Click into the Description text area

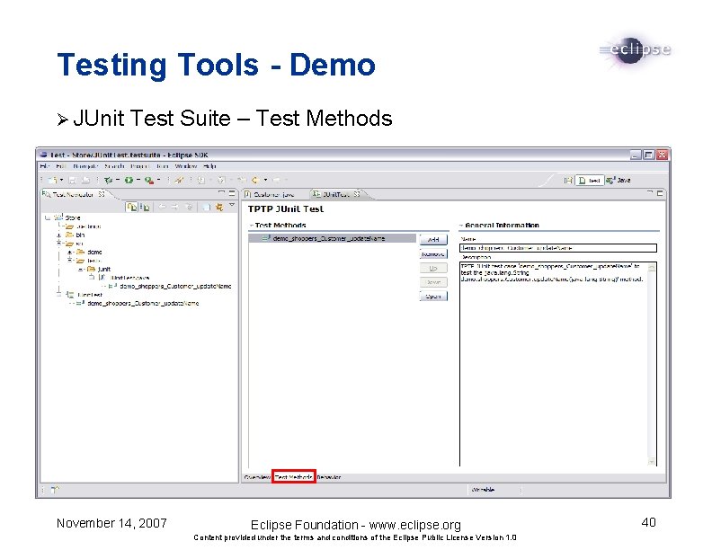point(554,364)
